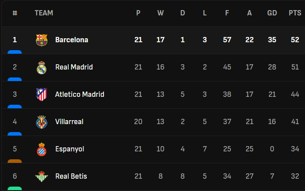Select the Villarreal team name
This screenshot has width=305, height=191.
[x=69, y=122]
